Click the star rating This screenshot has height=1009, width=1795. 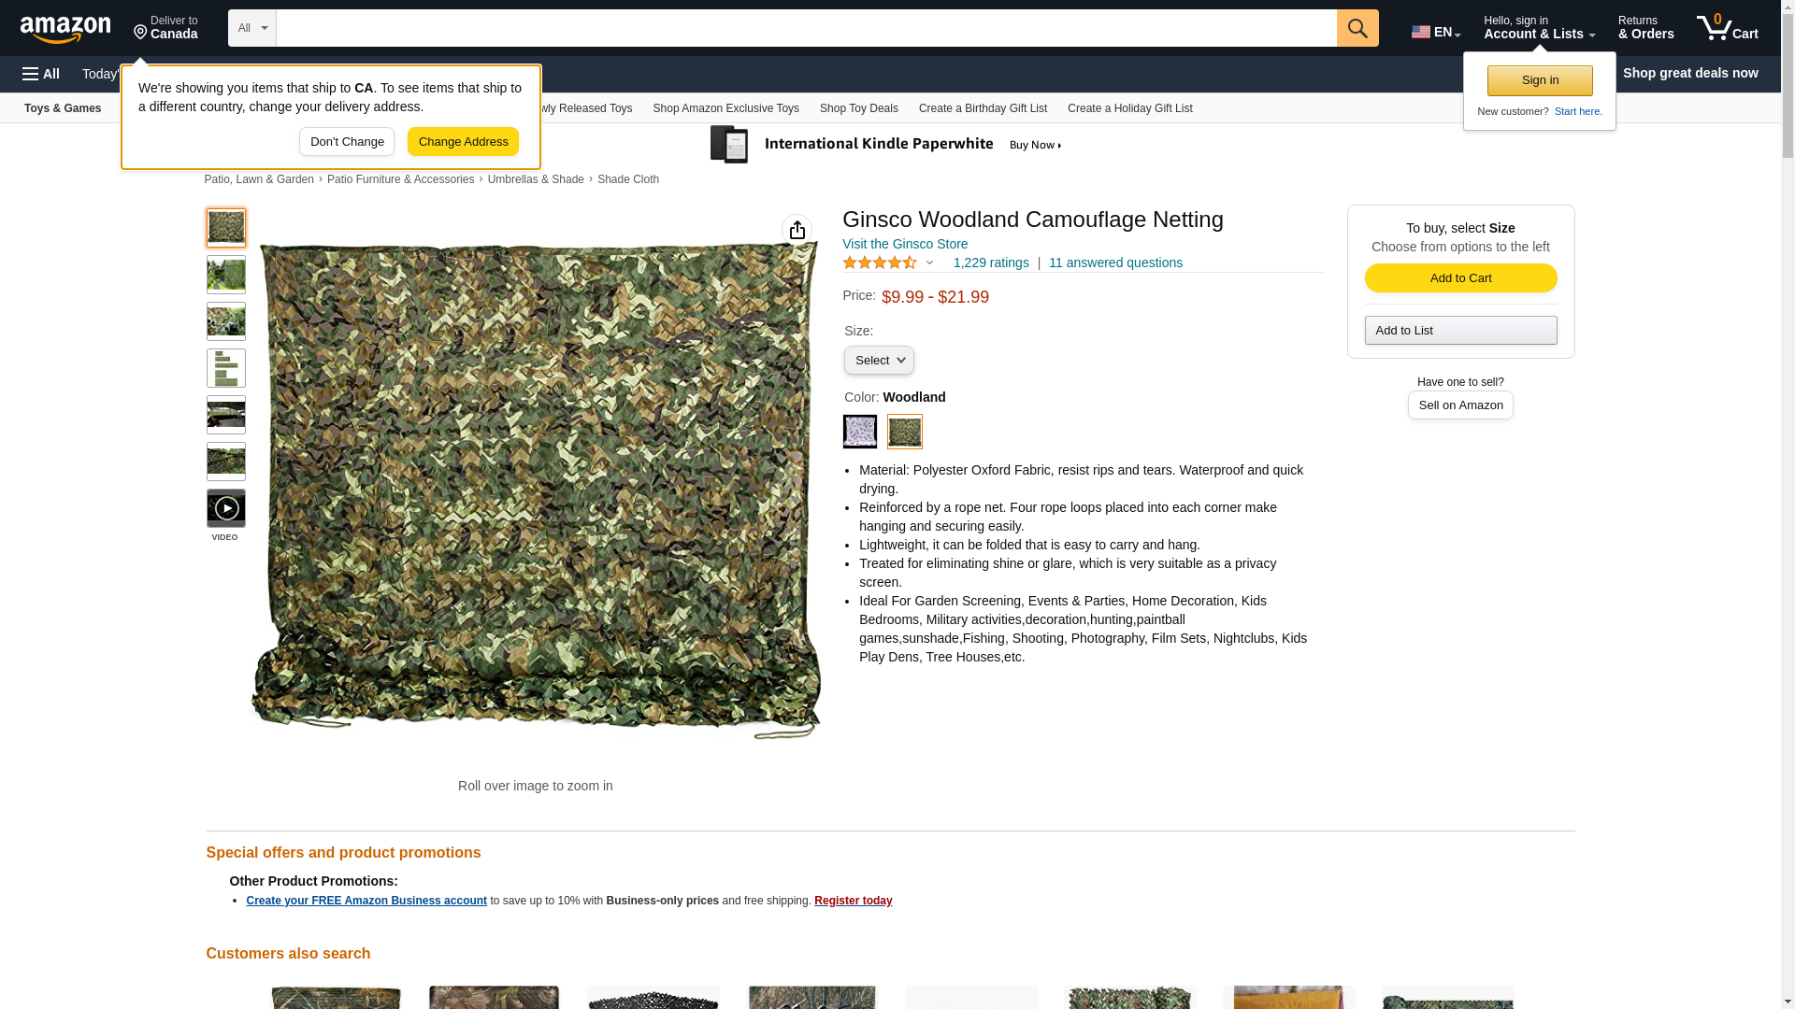click(x=880, y=263)
